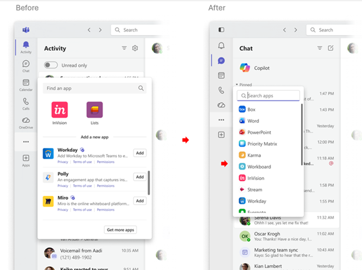Open OneDrive in the Before sidebar

pyautogui.click(x=26, y=123)
